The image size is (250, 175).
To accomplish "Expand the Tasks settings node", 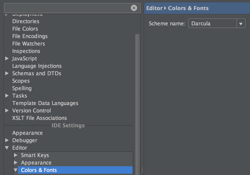I will coord(7,96).
